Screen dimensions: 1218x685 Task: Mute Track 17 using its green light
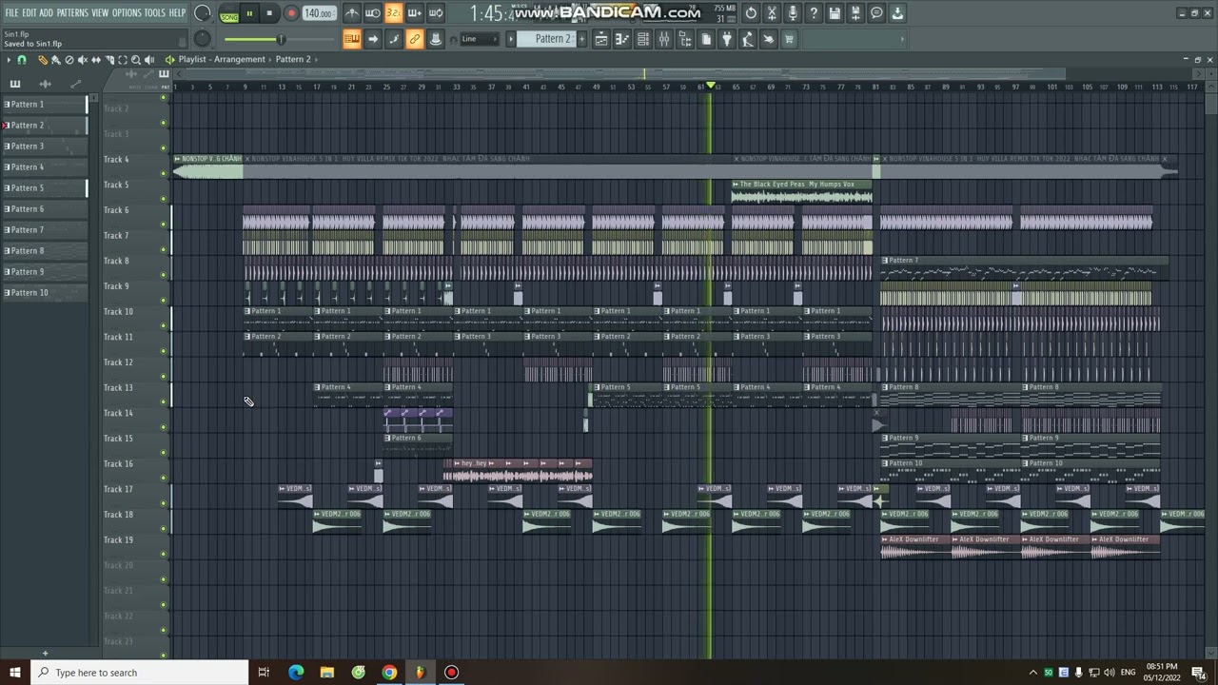click(x=164, y=503)
